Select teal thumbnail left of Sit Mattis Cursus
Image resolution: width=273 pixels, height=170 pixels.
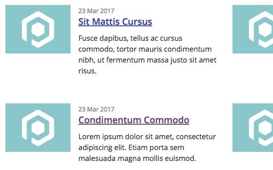pyautogui.click(x=38, y=29)
